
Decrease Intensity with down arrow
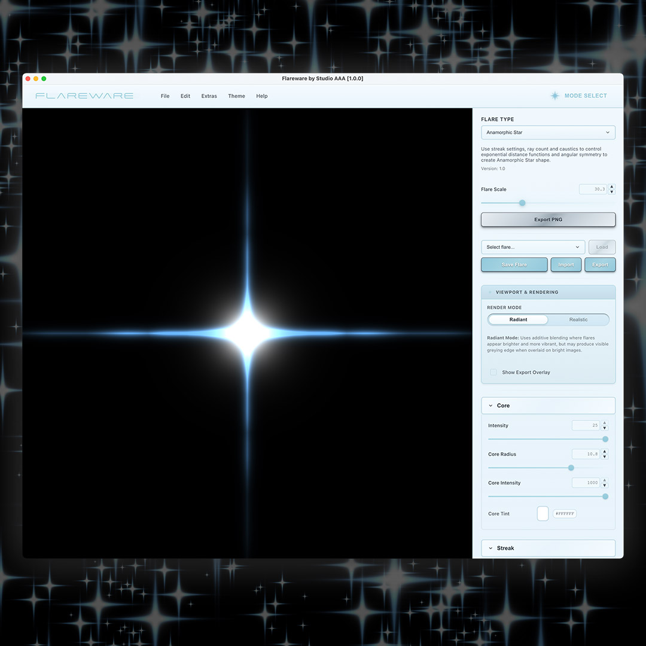(x=604, y=428)
